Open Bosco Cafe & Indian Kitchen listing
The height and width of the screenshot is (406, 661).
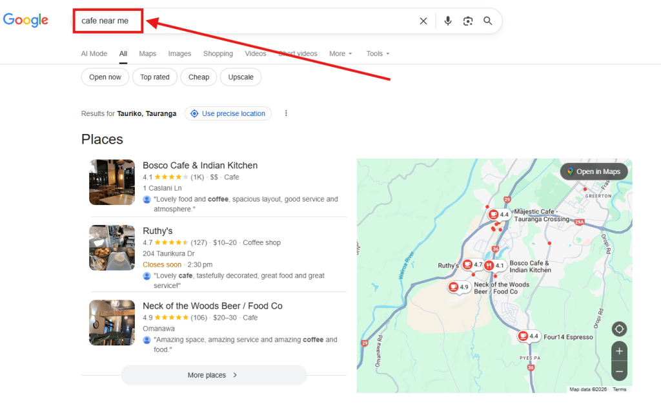[x=200, y=166]
